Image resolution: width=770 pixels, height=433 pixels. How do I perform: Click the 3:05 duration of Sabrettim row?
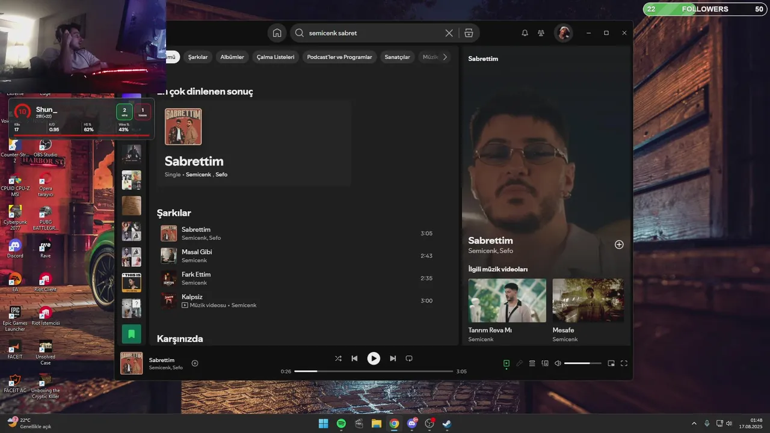click(427, 233)
